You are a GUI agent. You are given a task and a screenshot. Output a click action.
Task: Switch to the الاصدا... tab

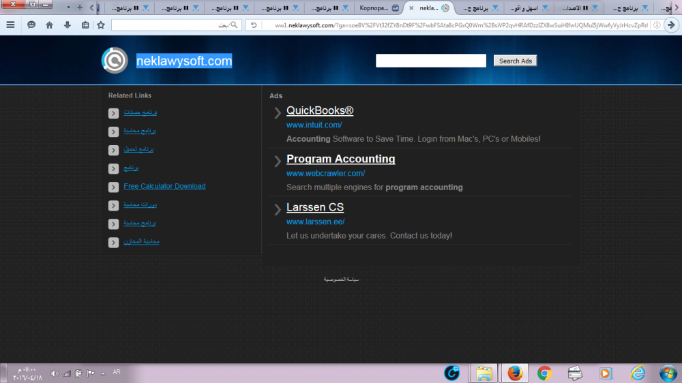[579, 7]
